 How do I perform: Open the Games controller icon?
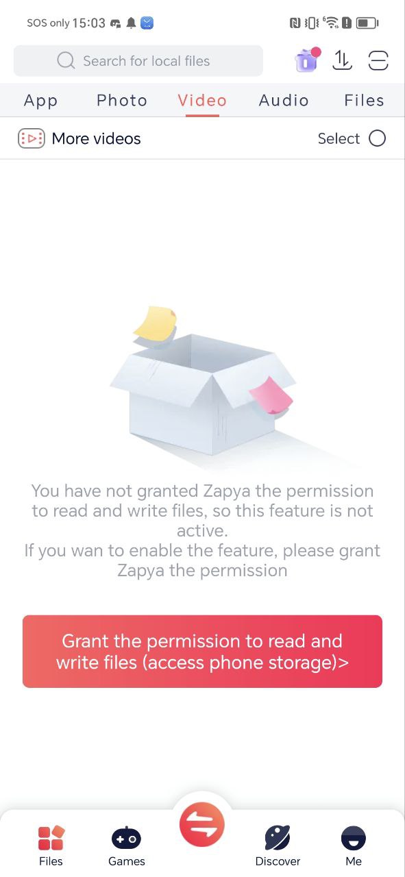[126, 838]
